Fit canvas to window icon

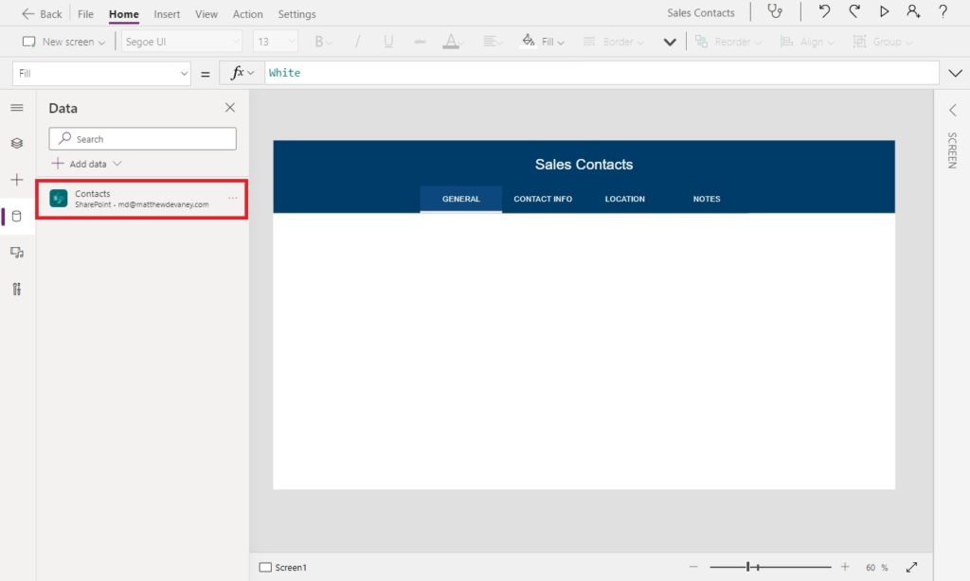(912, 567)
